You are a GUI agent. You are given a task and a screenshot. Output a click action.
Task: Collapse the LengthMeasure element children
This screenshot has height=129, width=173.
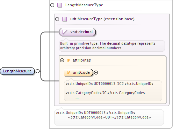click(37, 71)
